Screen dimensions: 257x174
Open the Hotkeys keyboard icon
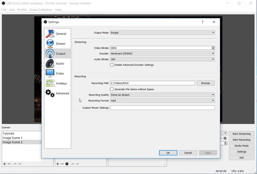pos(50,83)
